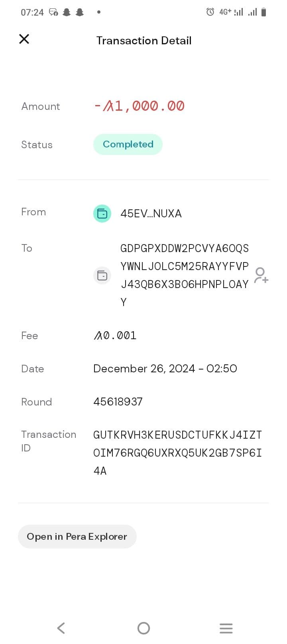Close the Transaction Detail screen
Viewport: 287px width, 644px height.
pyautogui.click(x=24, y=39)
